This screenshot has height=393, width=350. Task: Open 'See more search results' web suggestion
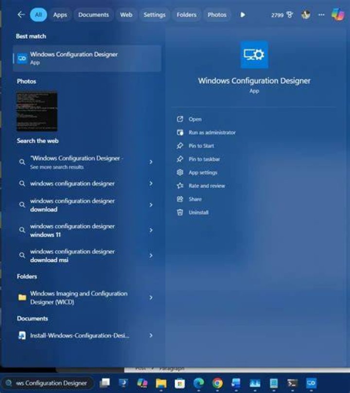tap(76, 162)
